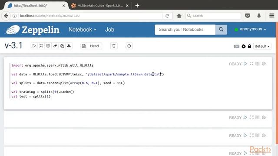Image resolution: width=278 pixels, height=156 pixels.
Task: Show keyboard shortcuts list
Action: [237, 46]
